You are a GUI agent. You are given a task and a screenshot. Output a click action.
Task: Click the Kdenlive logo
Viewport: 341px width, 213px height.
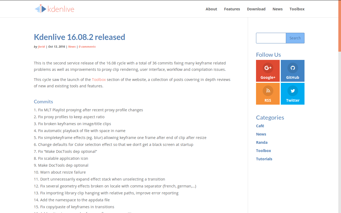pos(55,9)
